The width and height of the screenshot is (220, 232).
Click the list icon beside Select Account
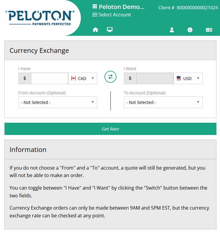(x=95, y=15)
